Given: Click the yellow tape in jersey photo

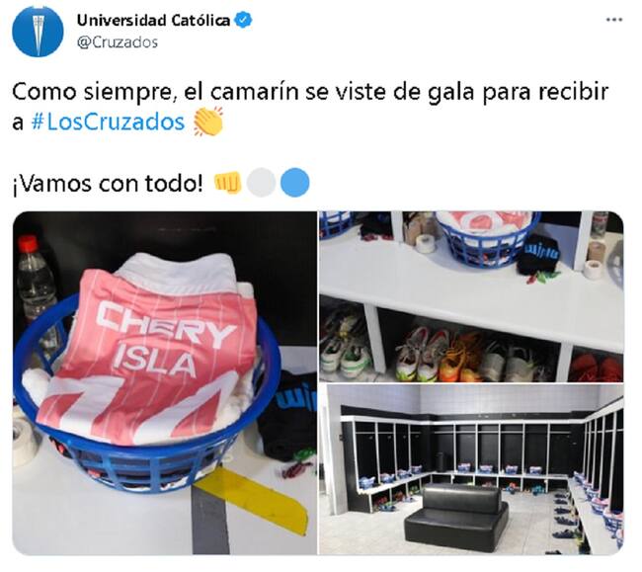Looking at the screenshot, I should pos(253,500).
